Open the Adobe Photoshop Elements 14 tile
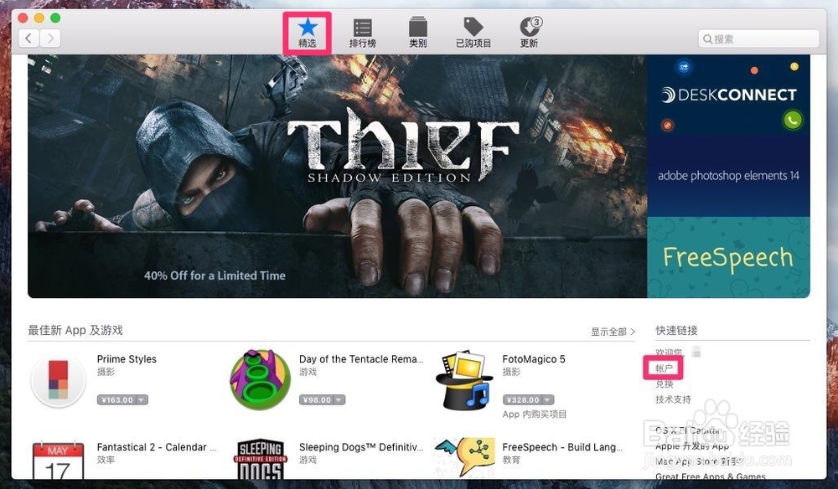 click(728, 176)
